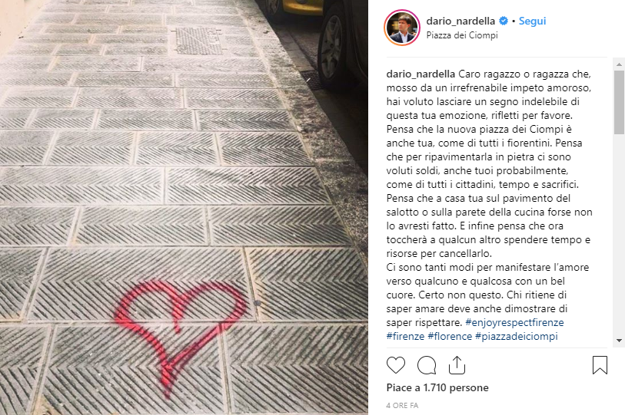This screenshot has width=625, height=415.
Task: Click the dario_nardella profile avatar
Action: (x=402, y=28)
